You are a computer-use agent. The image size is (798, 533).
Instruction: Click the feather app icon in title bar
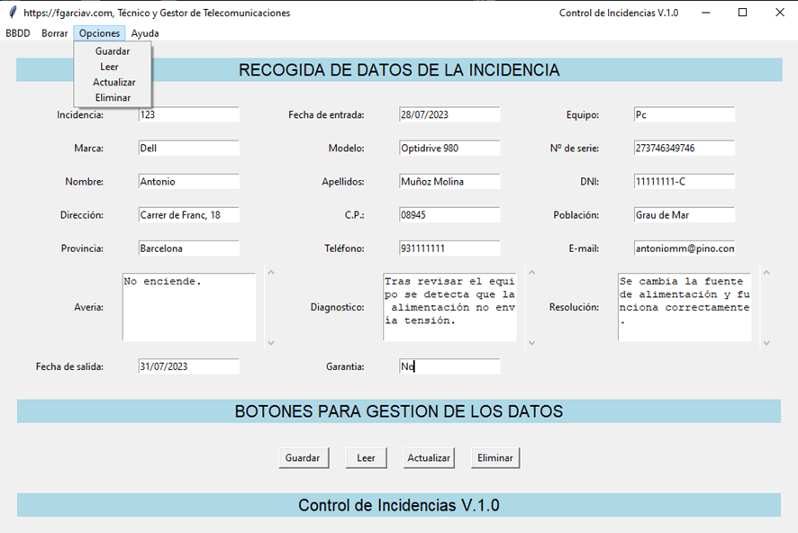pyautogui.click(x=12, y=13)
